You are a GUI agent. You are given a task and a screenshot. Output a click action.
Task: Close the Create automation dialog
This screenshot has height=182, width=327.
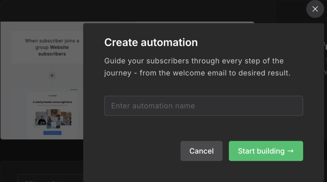click(315, 9)
